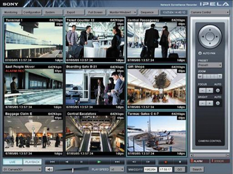Decrease focus with the FOCUS minus button
Viewport: 233px width, 174px height.
(x=202, y=90)
